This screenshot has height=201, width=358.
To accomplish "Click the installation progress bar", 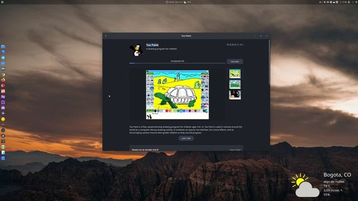I will click(177, 63).
